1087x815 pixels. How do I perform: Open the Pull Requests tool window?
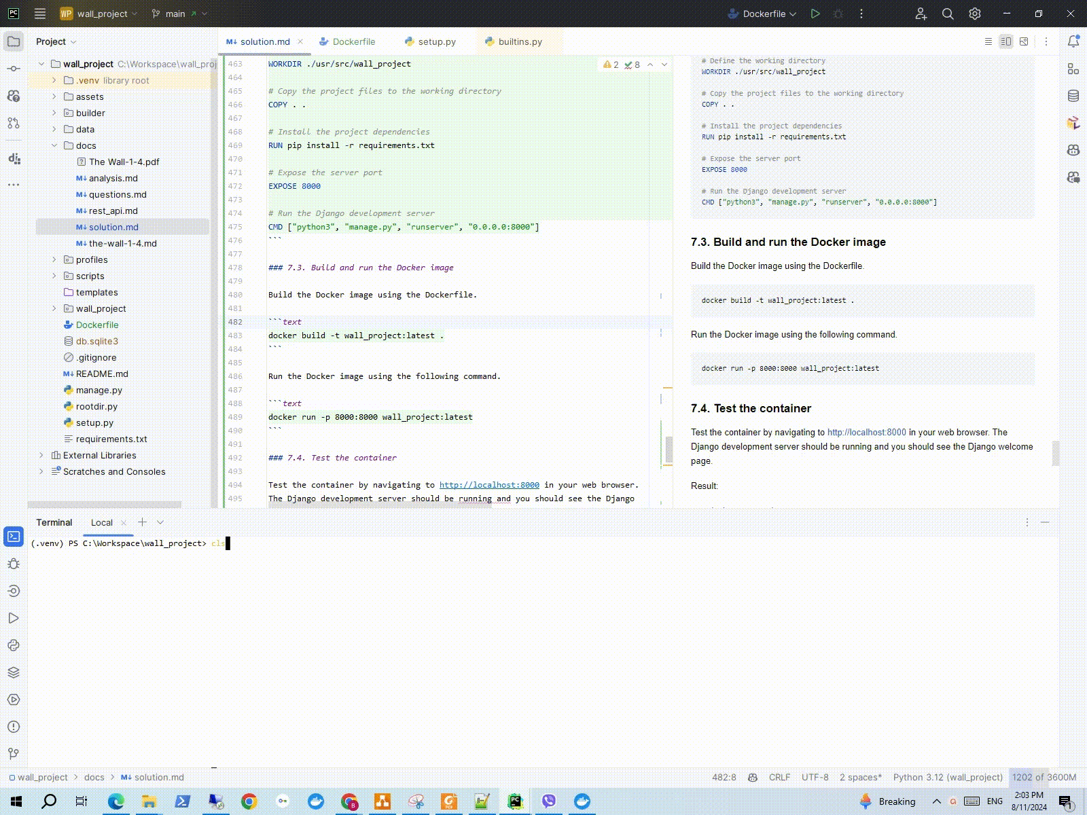pos(14,123)
